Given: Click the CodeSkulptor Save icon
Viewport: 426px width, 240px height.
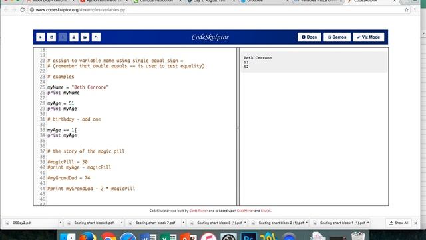Looking at the screenshot, I should 52,37.
